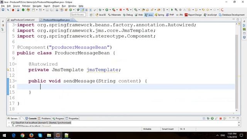Click the green G new-class icon
Viewport: 247px width, 139px height.
[71, 10]
